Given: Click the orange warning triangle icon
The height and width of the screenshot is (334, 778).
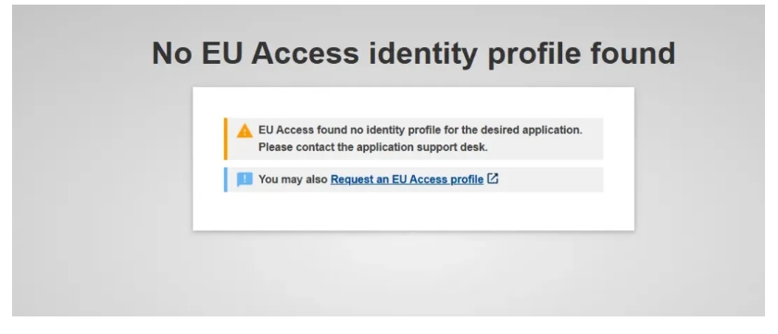Looking at the screenshot, I should pos(245,130).
